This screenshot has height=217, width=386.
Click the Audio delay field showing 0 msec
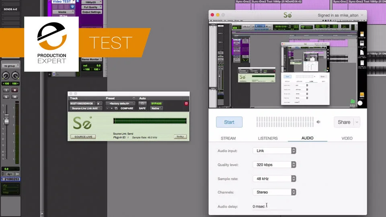coord(272,207)
